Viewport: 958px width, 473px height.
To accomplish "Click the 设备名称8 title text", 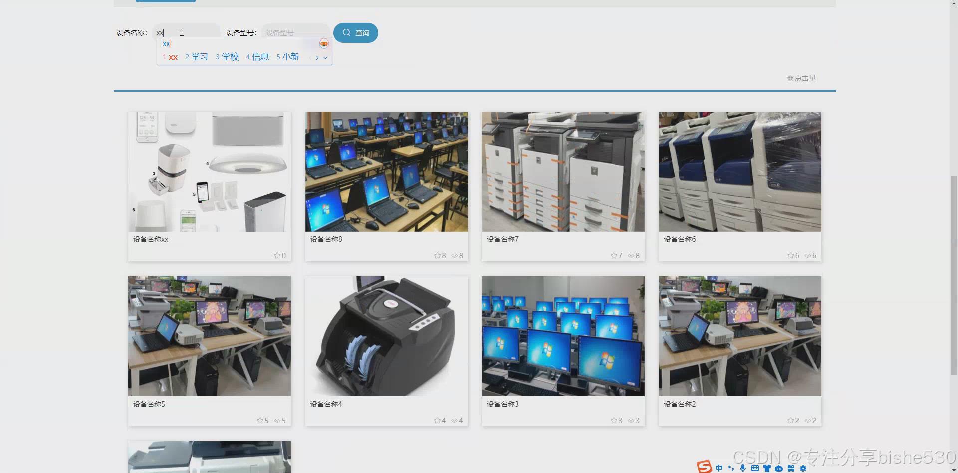I will pos(326,239).
